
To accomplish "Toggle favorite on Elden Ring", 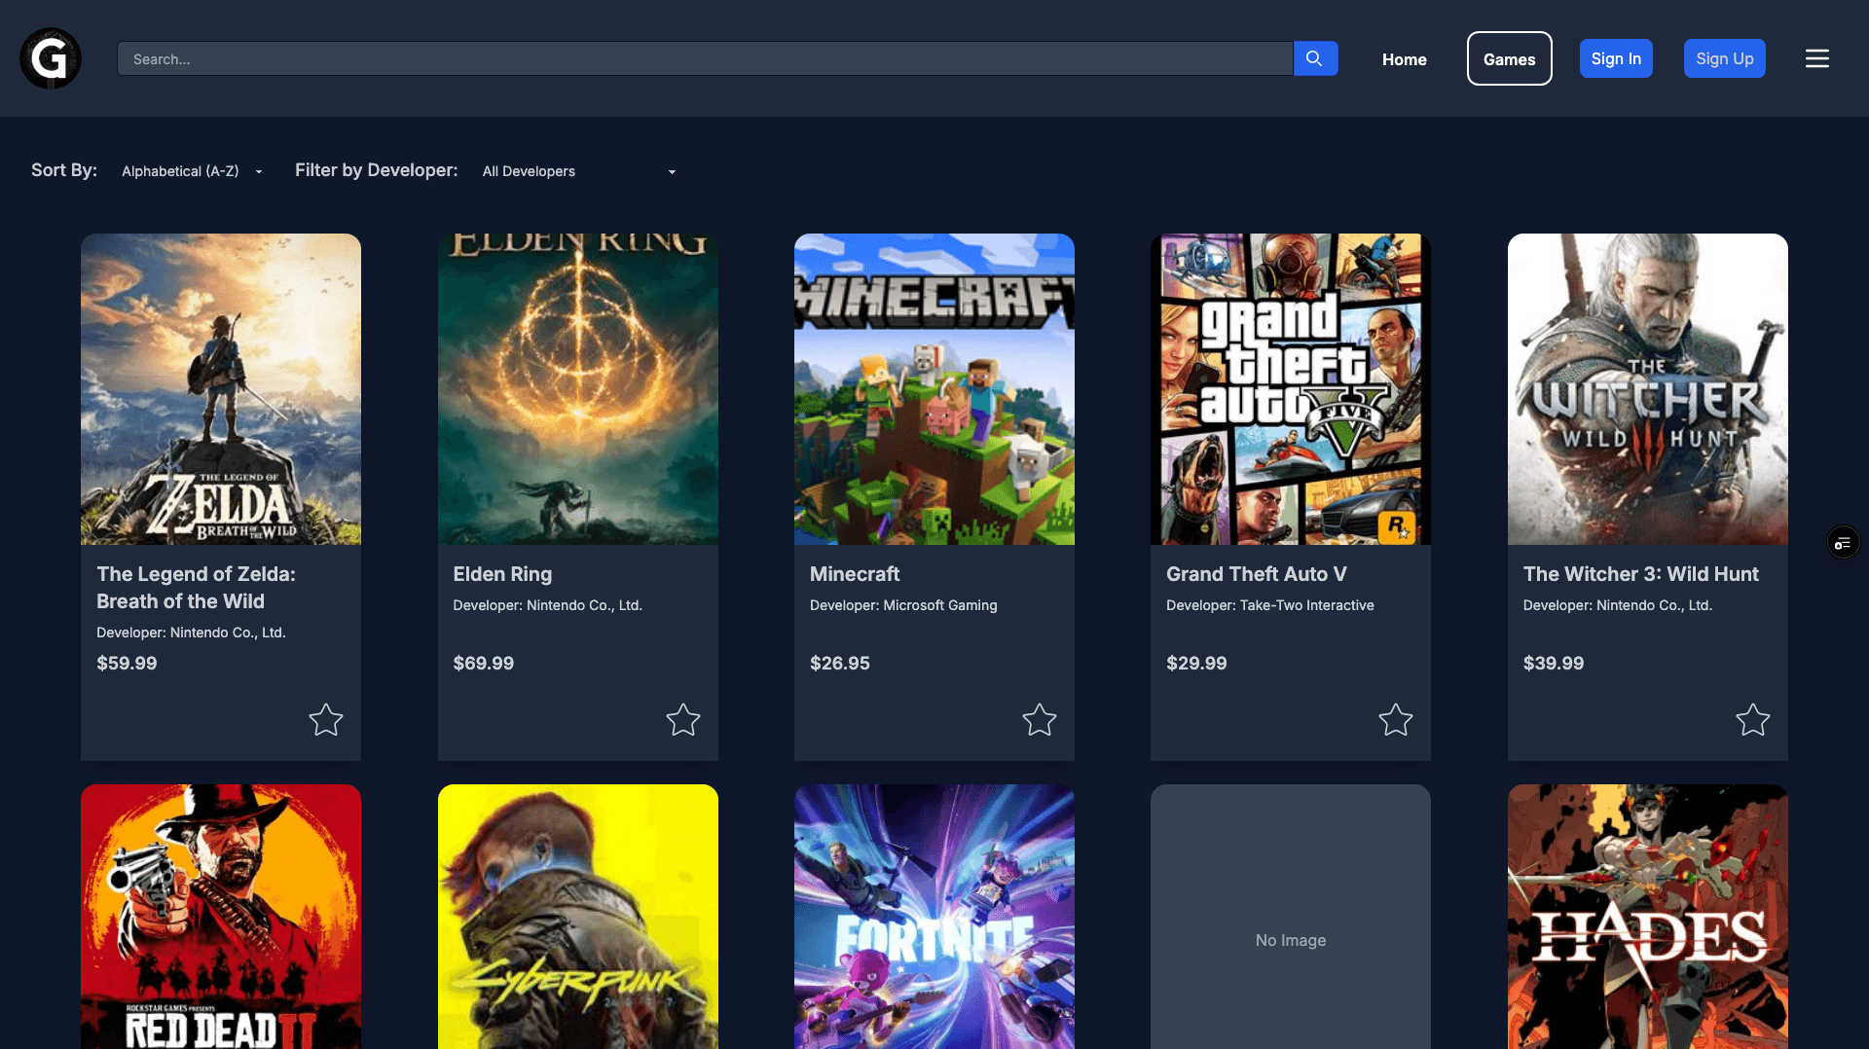I will [683, 720].
